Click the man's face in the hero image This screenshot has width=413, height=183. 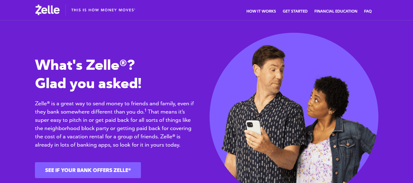[269, 71]
